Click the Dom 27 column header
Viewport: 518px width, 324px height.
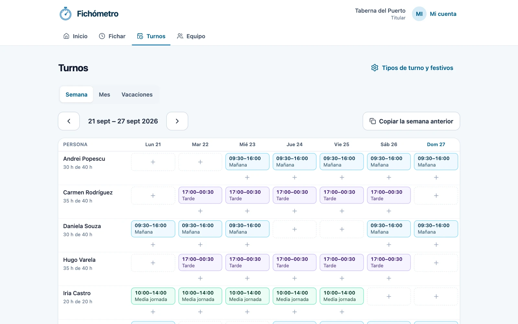436,145
